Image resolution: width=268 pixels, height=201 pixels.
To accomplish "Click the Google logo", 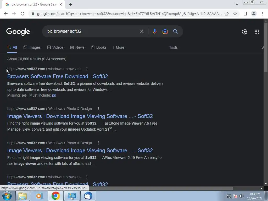I will pyautogui.click(x=18, y=32).
